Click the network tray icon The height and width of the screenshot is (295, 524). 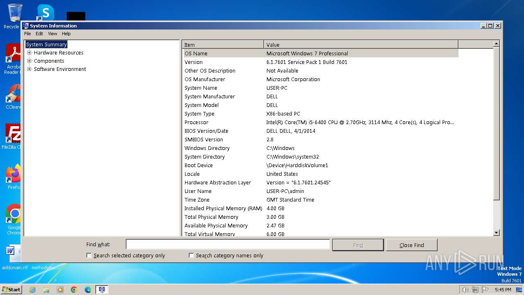(x=475, y=290)
